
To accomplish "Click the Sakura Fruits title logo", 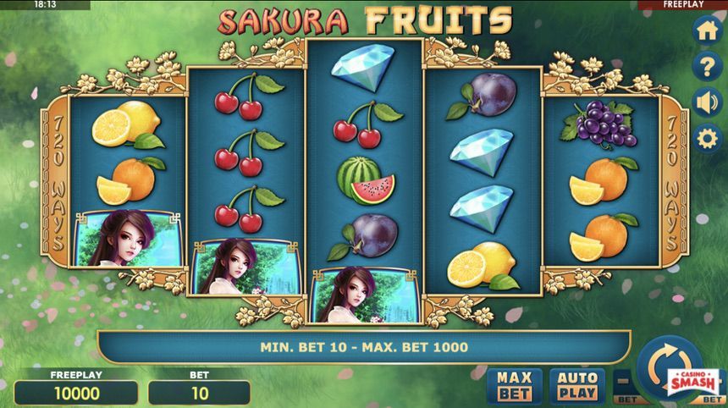I will coord(365,21).
